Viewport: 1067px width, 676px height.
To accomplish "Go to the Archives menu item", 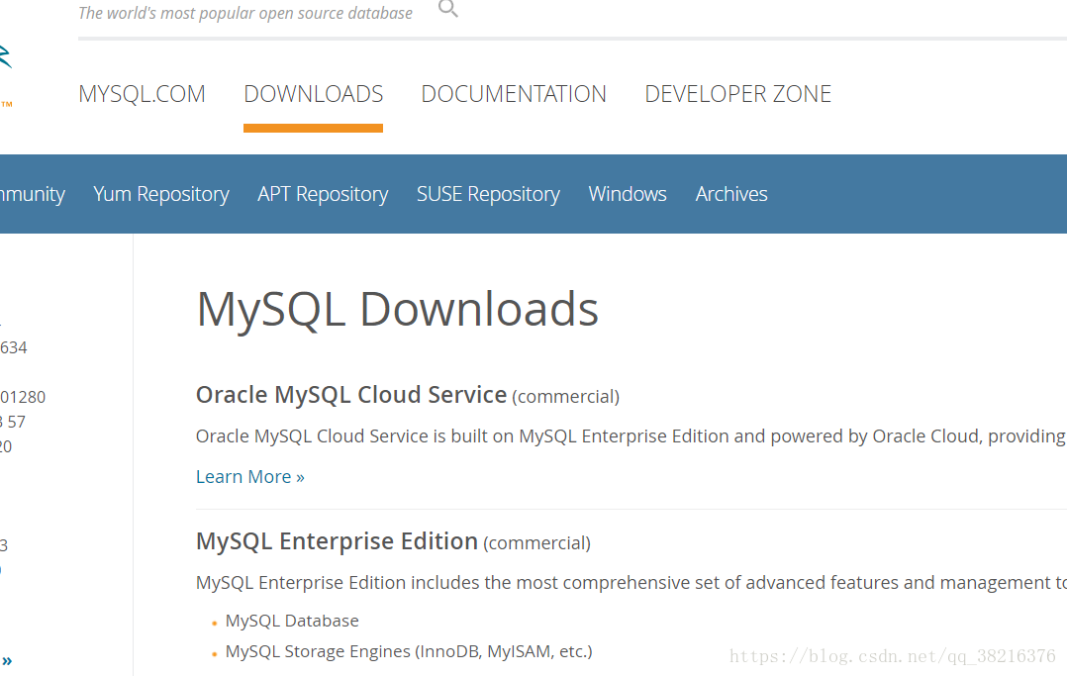I will 730,194.
